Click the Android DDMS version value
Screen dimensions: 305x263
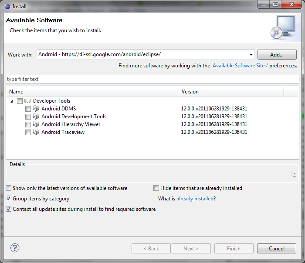(x=214, y=109)
